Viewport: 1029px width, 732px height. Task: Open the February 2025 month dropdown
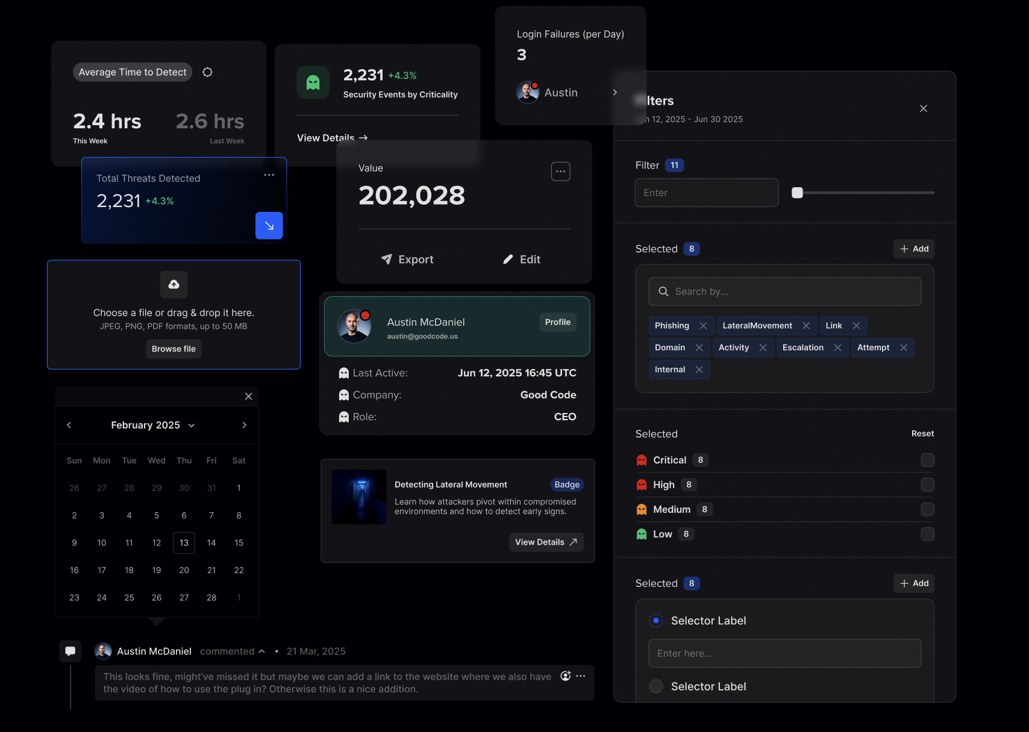pyautogui.click(x=153, y=425)
